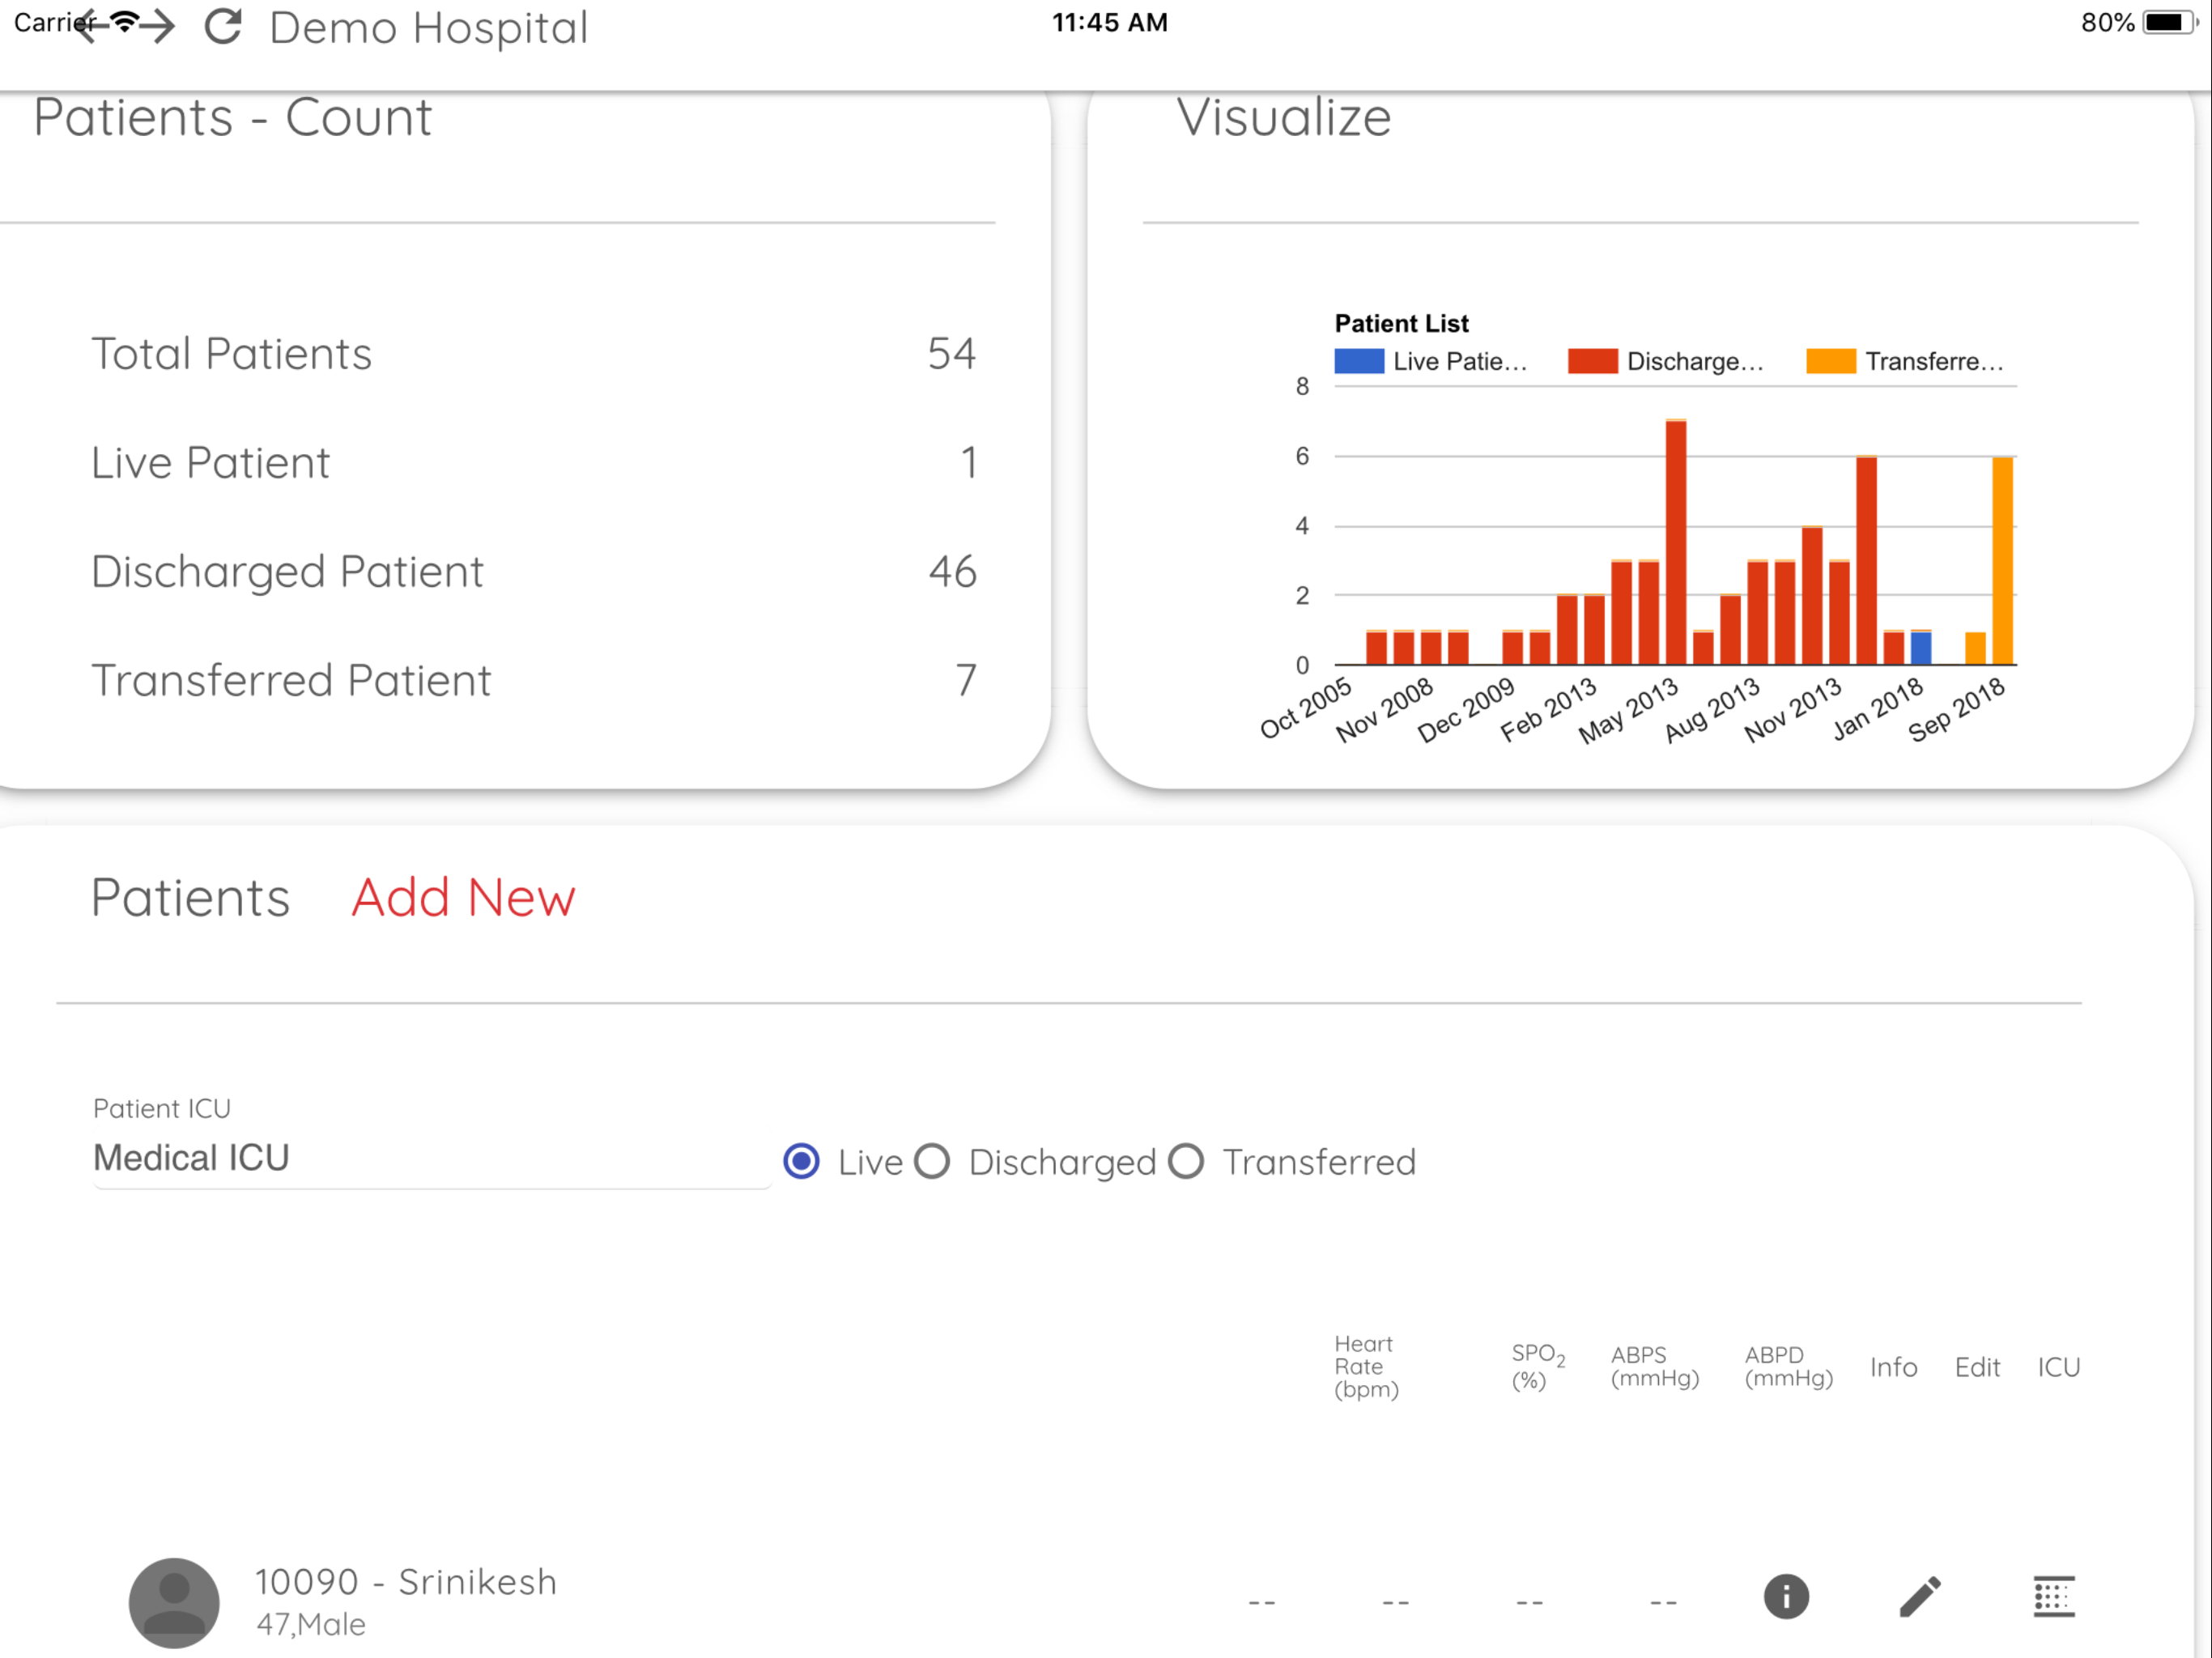Screen dimensions: 2212x1658
Task: Click the blue Live Patients legend swatch
Action: (1358, 361)
